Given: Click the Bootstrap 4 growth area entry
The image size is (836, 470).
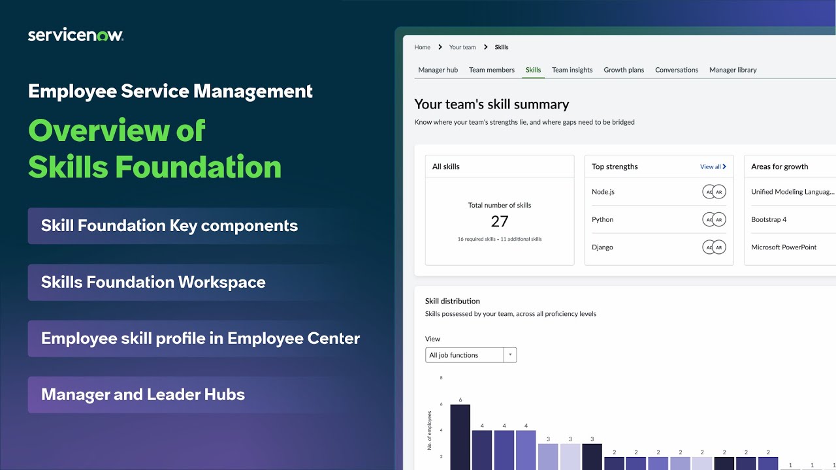Looking at the screenshot, I should [769, 219].
